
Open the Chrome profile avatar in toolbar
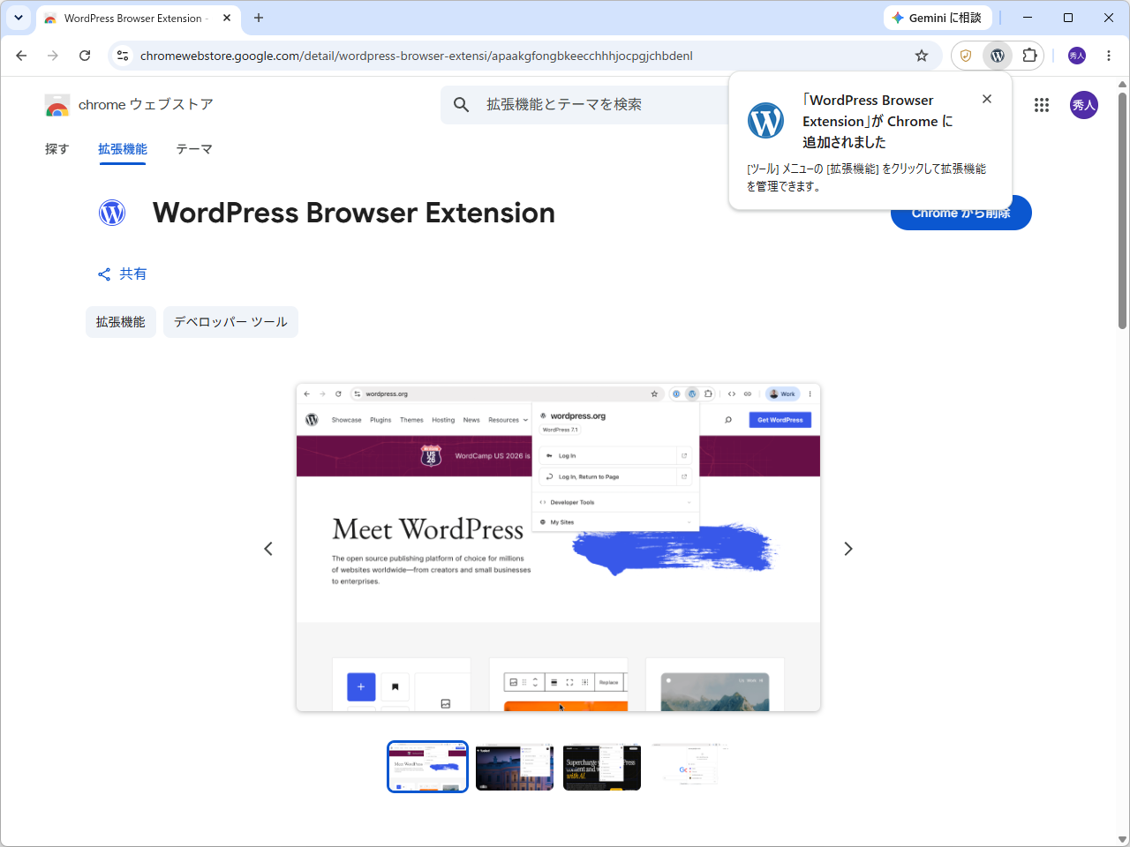(1077, 56)
